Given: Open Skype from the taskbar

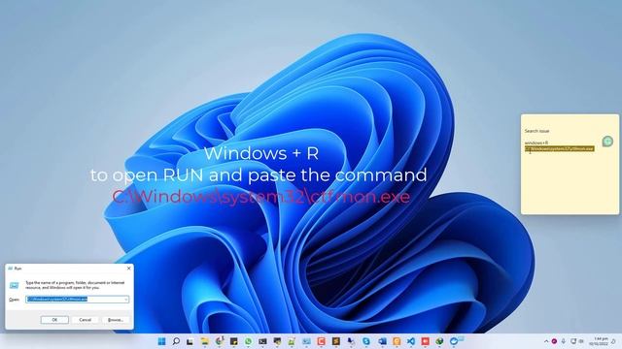Looking at the screenshot, I should pos(366,341).
